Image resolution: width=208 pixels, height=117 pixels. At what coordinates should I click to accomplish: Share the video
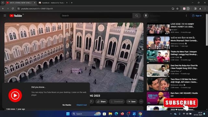click(x=101, y=102)
